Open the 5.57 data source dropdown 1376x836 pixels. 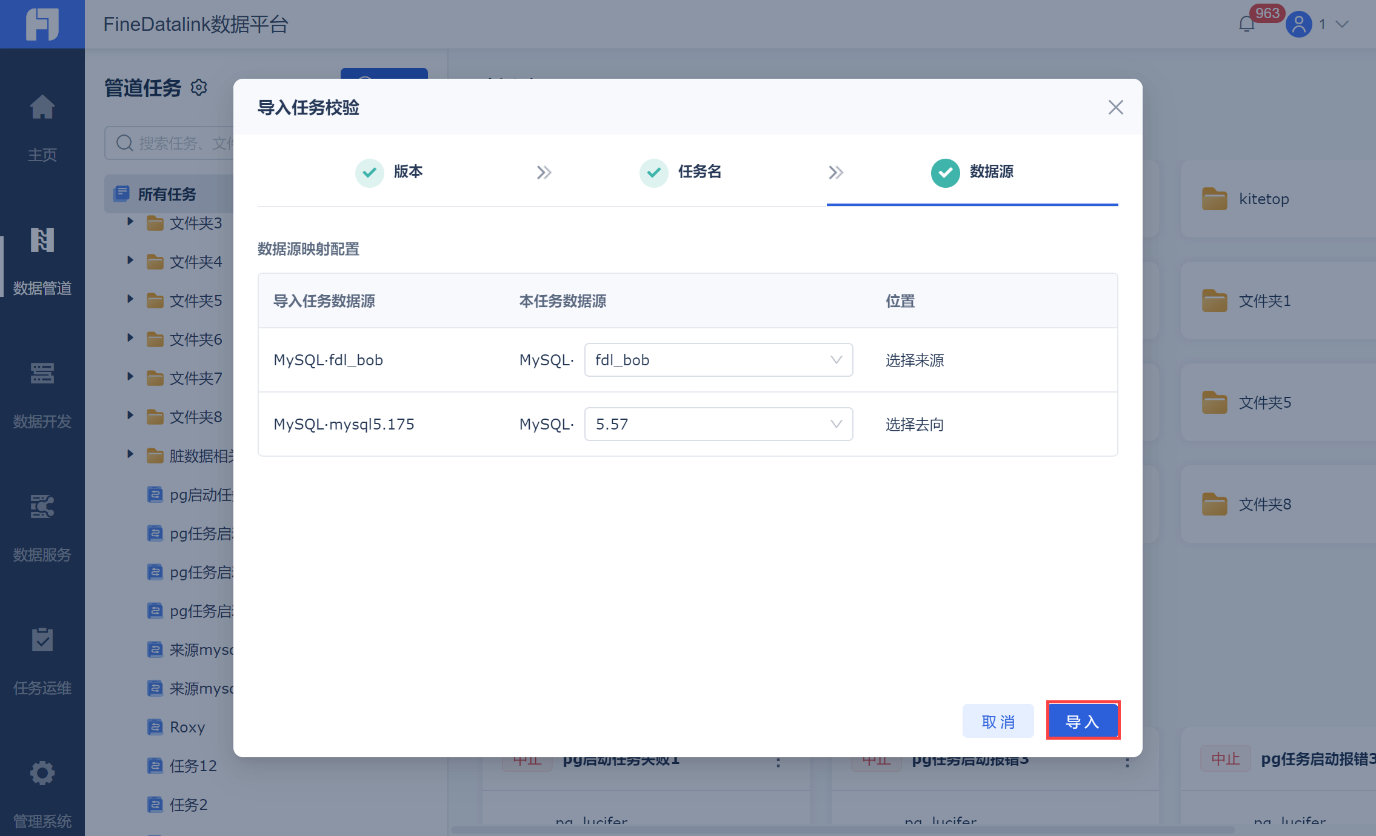click(x=718, y=424)
